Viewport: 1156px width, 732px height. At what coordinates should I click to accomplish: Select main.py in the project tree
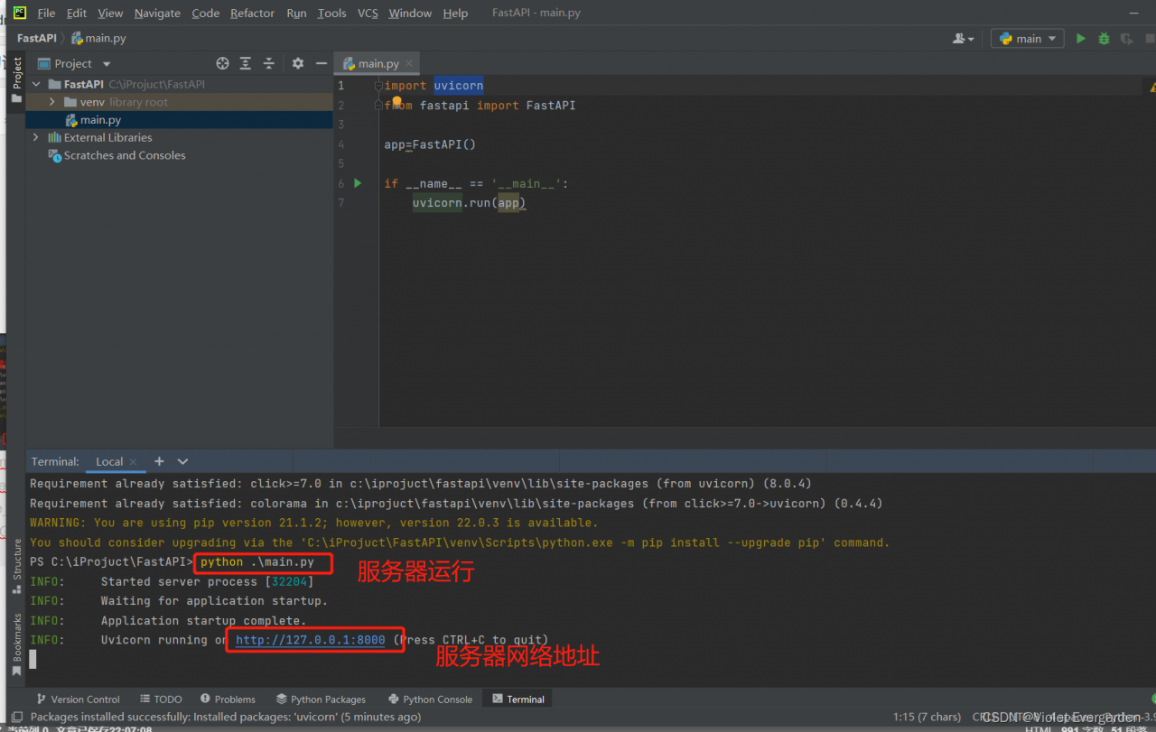coord(179,119)
